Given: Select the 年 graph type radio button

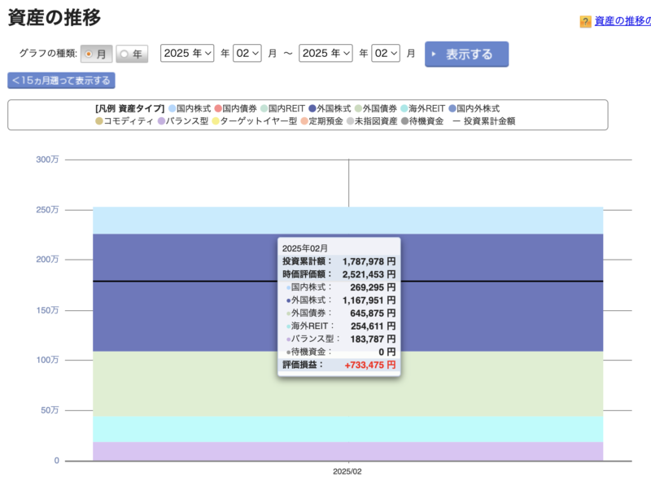Looking at the screenshot, I should pos(125,54).
